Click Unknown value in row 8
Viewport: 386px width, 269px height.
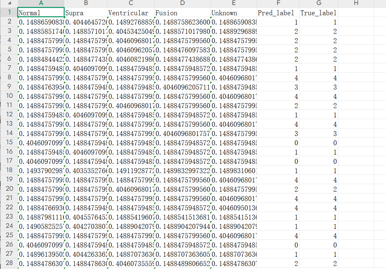pyautogui.click(x=233, y=78)
